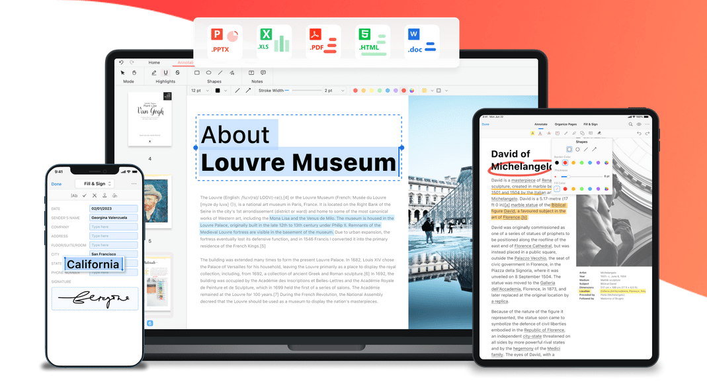Viewport: 707px width, 384px height.
Task: Add a comment bubble note
Action: coord(263,73)
